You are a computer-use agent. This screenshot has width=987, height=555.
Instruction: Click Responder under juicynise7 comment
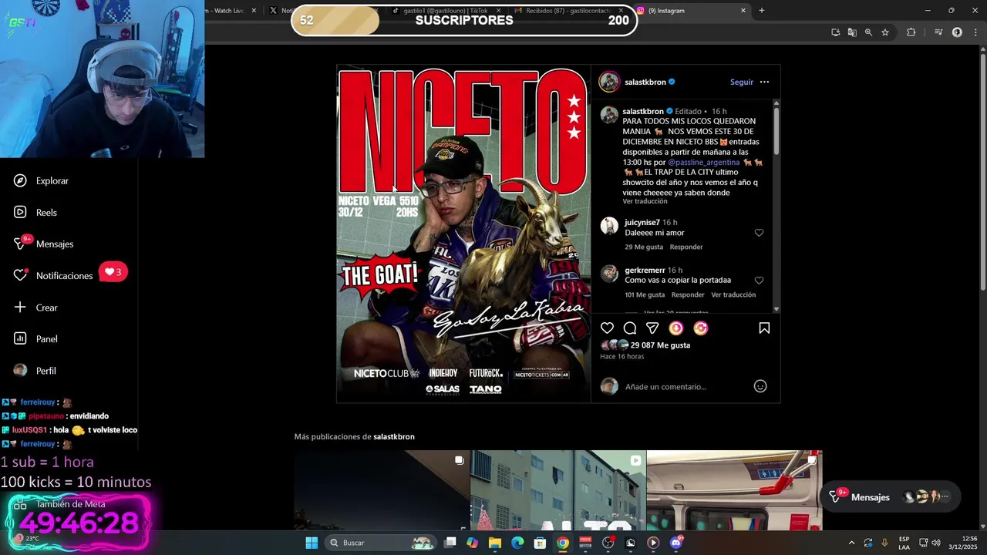pyautogui.click(x=686, y=247)
